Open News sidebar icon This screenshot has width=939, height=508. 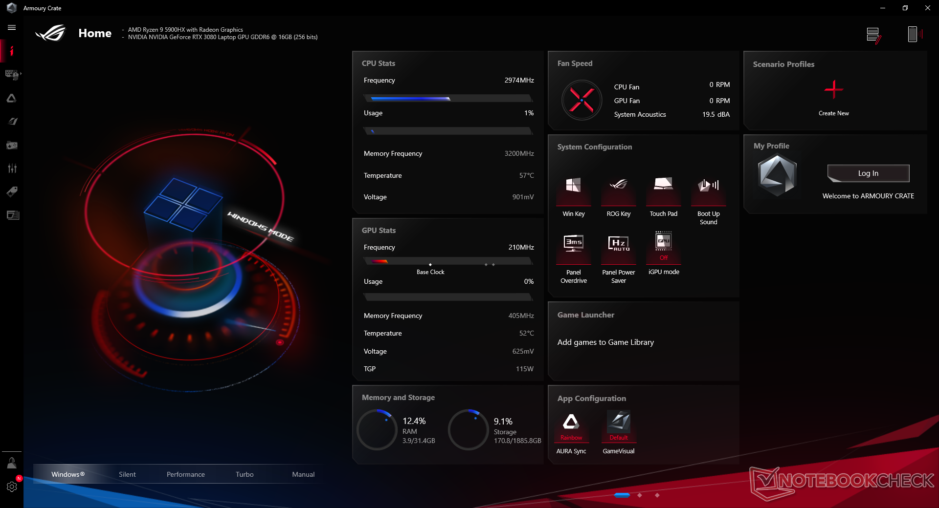tap(12, 215)
